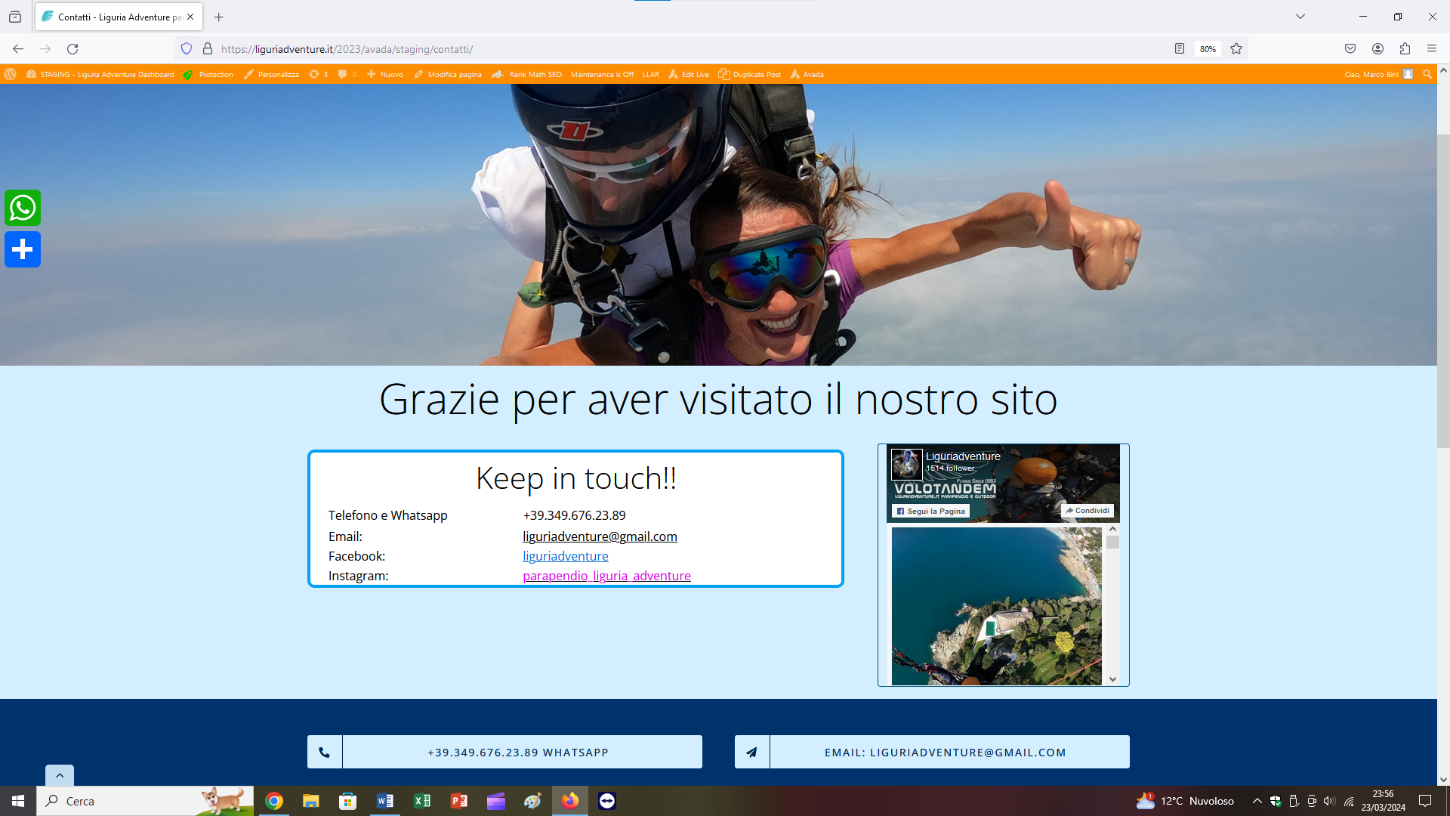Go back to previous page
Screen dimensions: 1450x816
click(x=18, y=49)
